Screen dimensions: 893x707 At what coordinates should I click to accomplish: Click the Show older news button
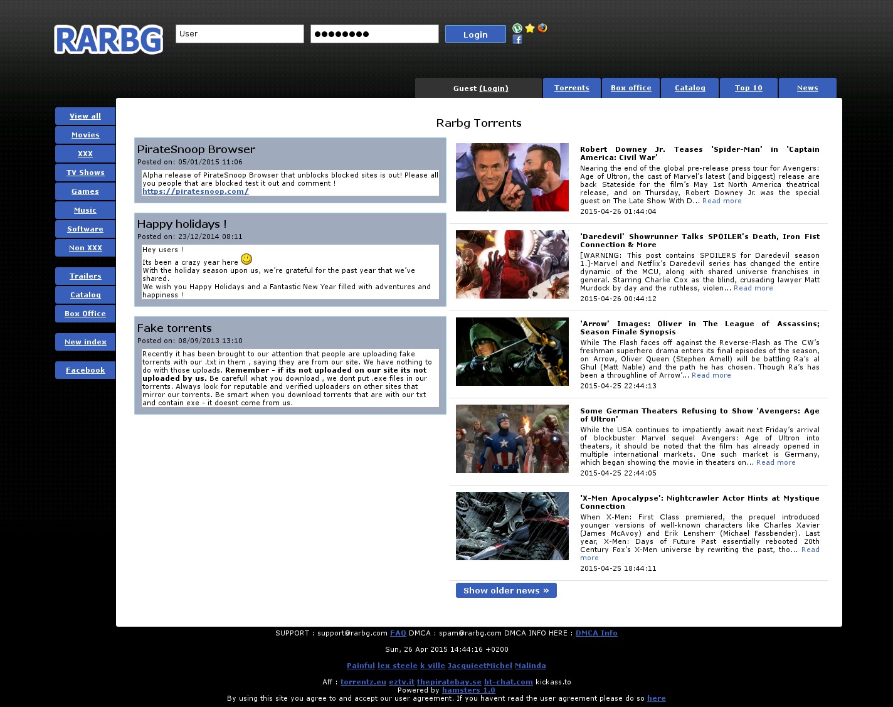tap(505, 590)
